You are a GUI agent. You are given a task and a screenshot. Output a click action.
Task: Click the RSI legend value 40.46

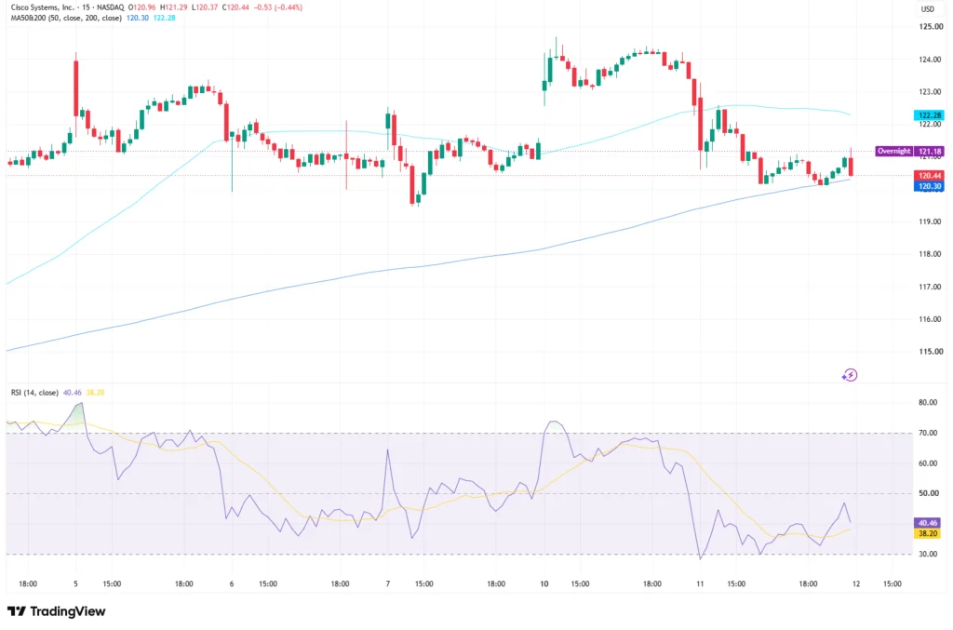73,393
